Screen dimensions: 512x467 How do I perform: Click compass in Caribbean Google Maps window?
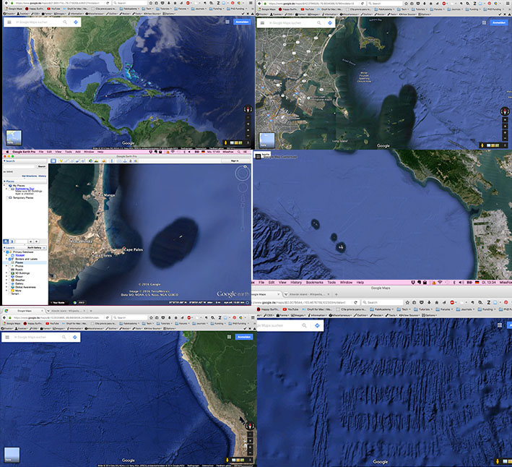pos(248,109)
